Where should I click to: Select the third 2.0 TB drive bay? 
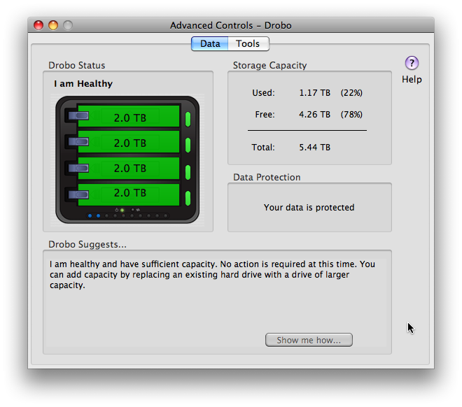point(129,168)
